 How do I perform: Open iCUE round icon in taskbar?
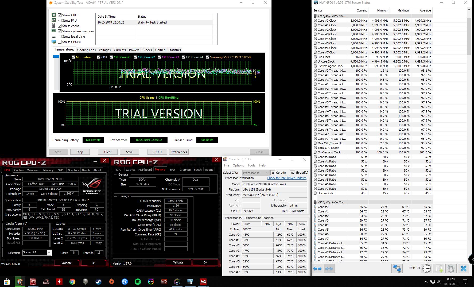tap(177, 282)
